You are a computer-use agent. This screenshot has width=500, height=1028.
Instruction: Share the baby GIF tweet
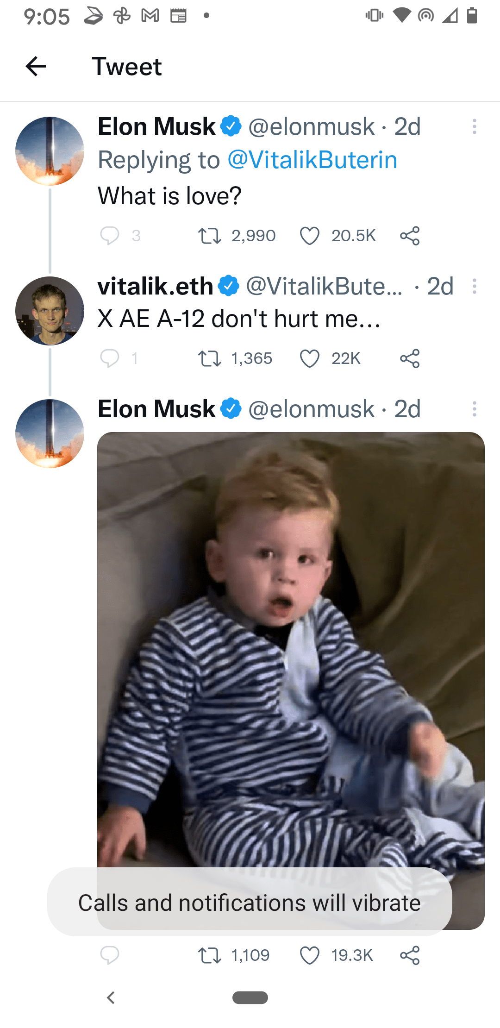[410, 955]
